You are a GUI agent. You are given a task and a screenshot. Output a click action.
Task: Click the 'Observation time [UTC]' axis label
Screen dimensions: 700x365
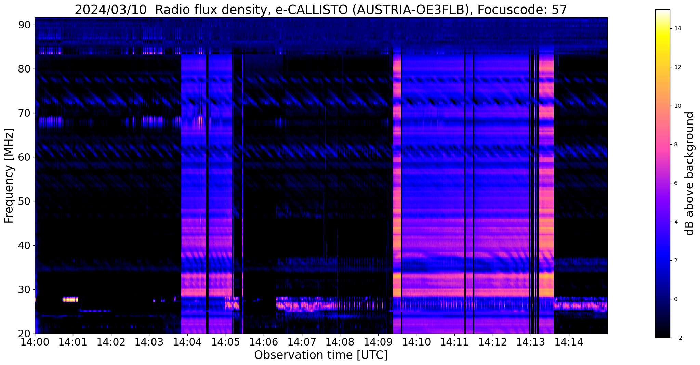click(321, 355)
